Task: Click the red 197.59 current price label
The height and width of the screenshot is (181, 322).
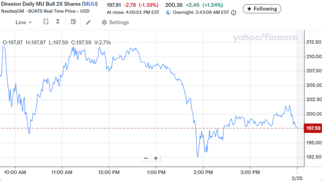Action: [x=313, y=128]
